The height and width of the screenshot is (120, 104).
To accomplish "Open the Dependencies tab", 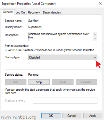I will pyautogui.click(x=52, y=13).
